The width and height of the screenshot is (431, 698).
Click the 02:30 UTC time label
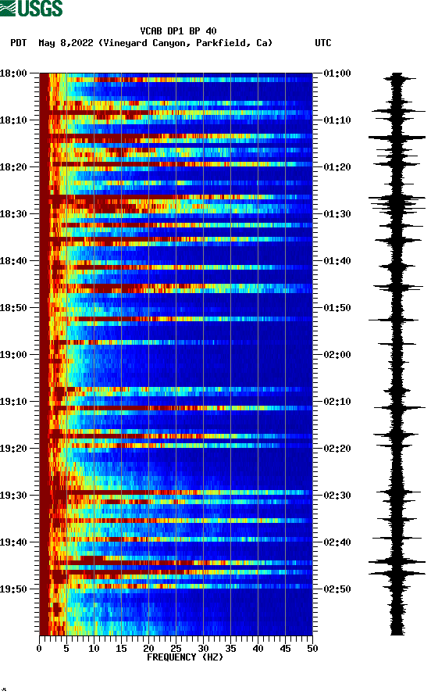coord(337,496)
